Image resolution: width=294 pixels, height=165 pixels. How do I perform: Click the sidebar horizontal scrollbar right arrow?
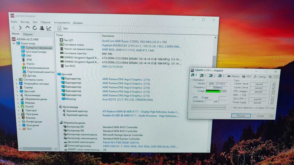(56, 149)
